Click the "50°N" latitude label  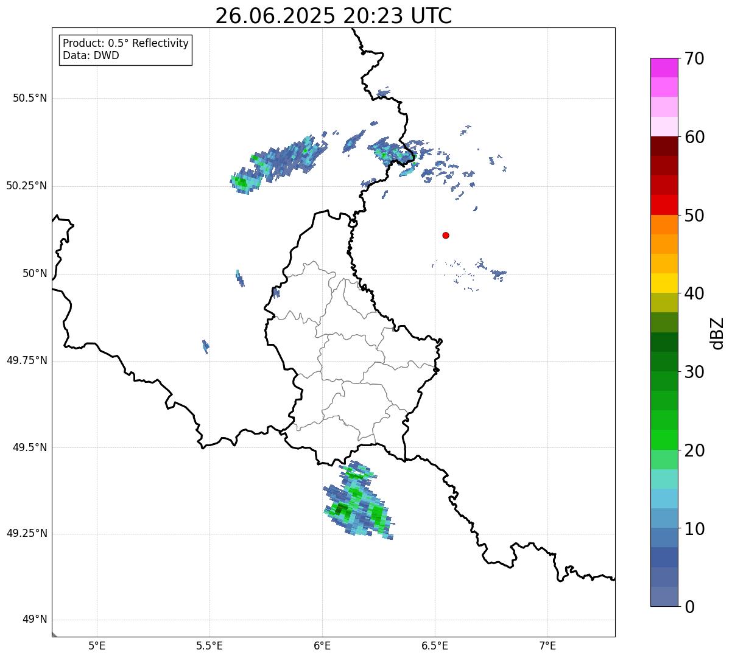[35, 273]
